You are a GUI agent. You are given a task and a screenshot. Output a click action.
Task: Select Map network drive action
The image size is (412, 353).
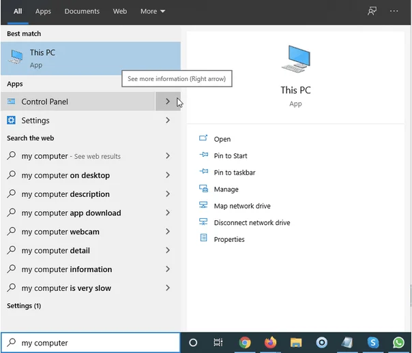coord(241,206)
